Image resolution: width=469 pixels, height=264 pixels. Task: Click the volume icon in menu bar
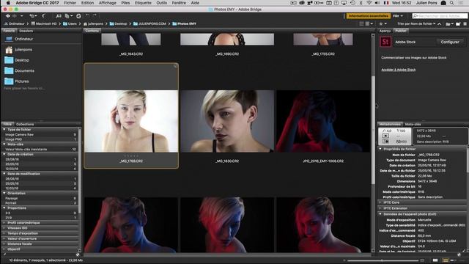377,3
